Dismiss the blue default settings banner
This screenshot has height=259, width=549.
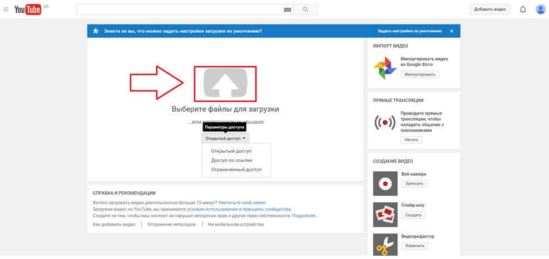coord(451,31)
